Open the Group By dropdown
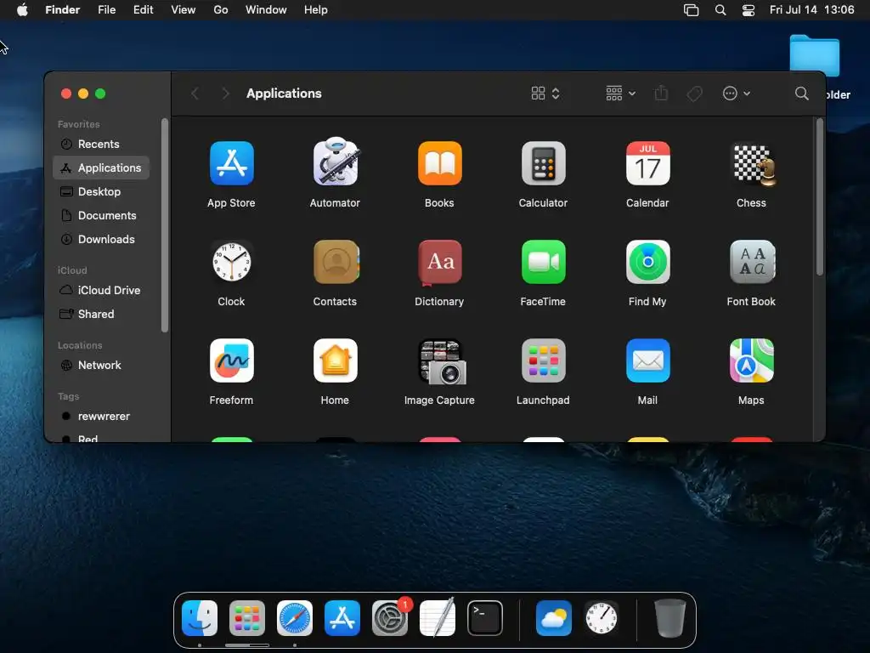870x653 pixels. (620, 94)
